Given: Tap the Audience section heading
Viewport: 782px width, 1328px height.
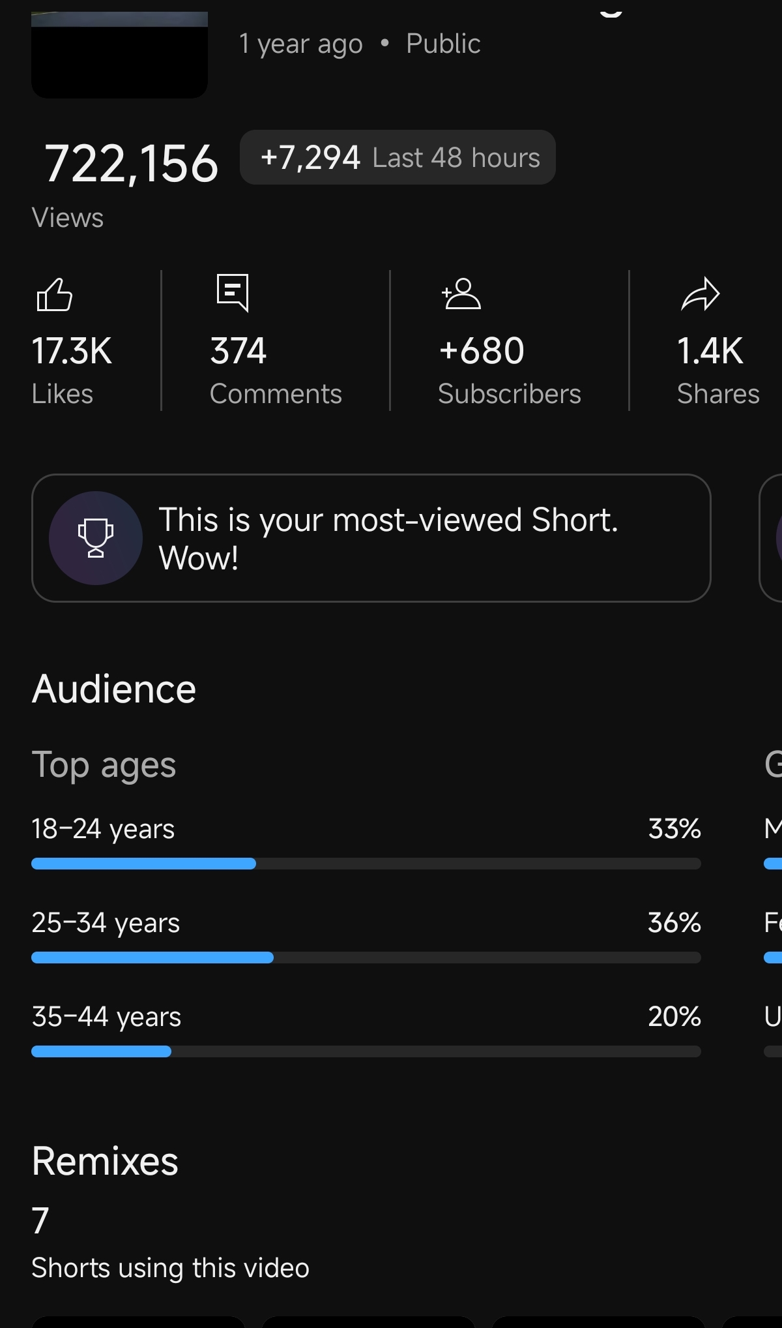Looking at the screenshot, I should tap(114, 689).
